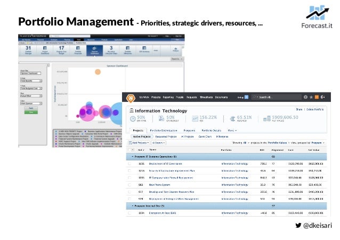Click the Forecast.it logo
Screen dimensions: 340x240
(317, 17)
